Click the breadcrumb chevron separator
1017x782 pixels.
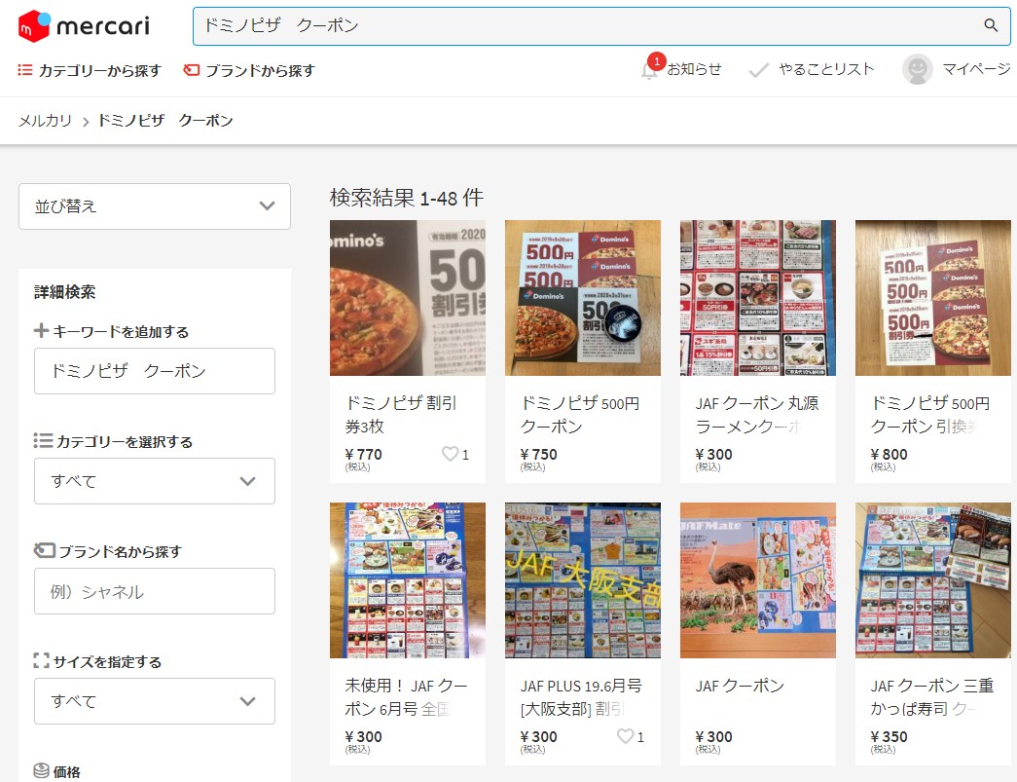point(85,122)
